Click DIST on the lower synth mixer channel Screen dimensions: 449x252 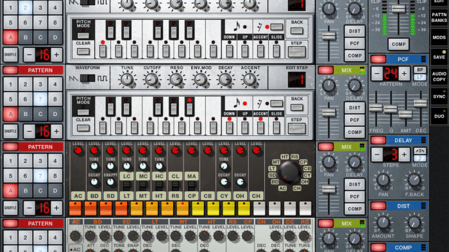point(355,108)
